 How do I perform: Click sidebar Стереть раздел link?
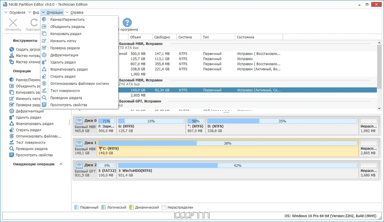28,130
